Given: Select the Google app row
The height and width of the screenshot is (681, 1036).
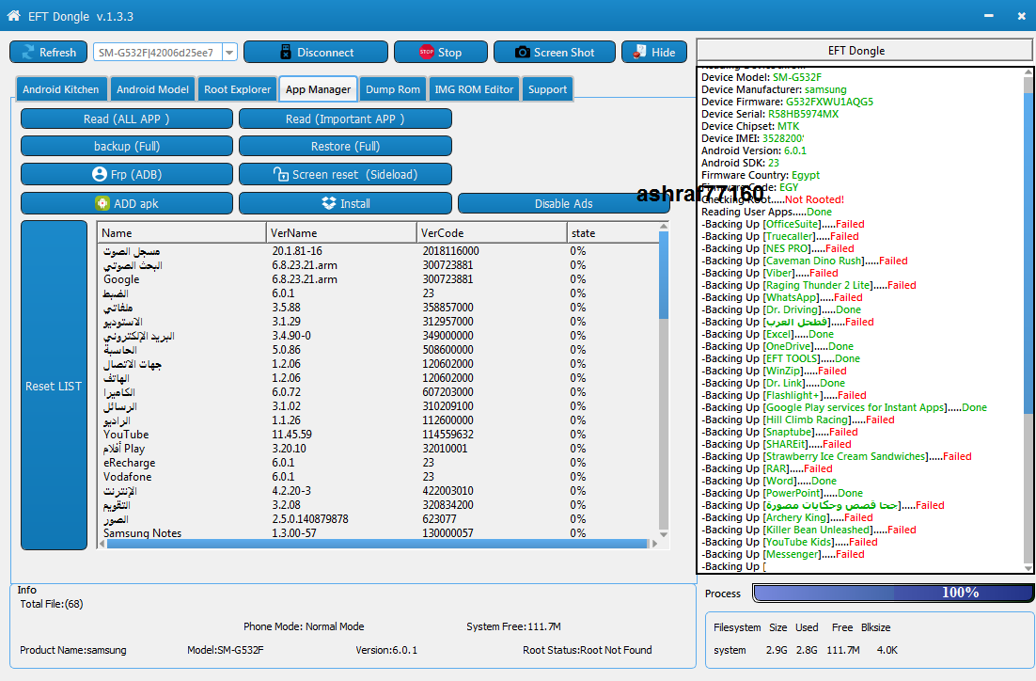Looking at the screenshot, I should pyautogui.click(x=378, y=279).
